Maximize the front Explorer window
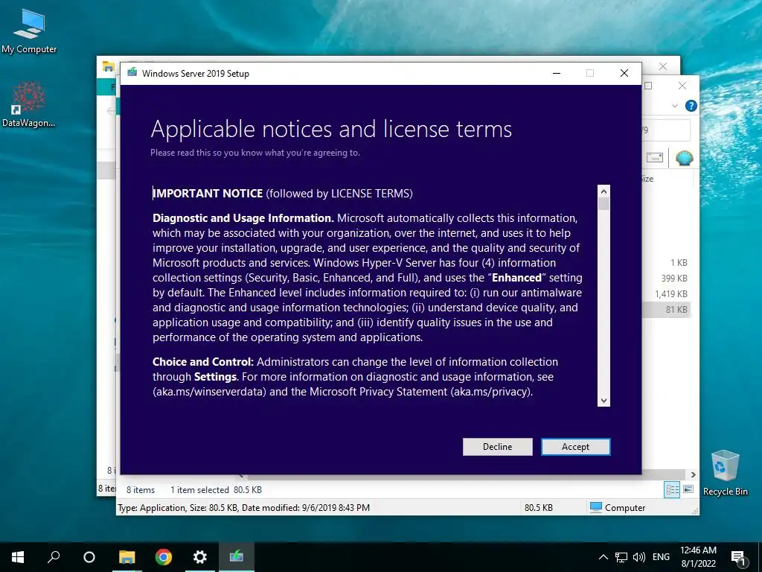This screenshot has width=762, height=572. 648,86
